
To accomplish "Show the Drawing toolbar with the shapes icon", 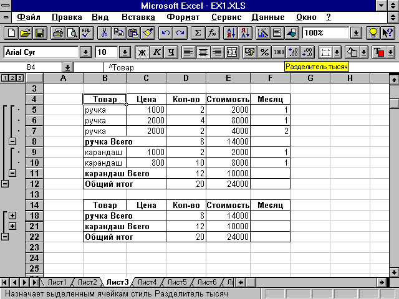I will coord(292,33).
